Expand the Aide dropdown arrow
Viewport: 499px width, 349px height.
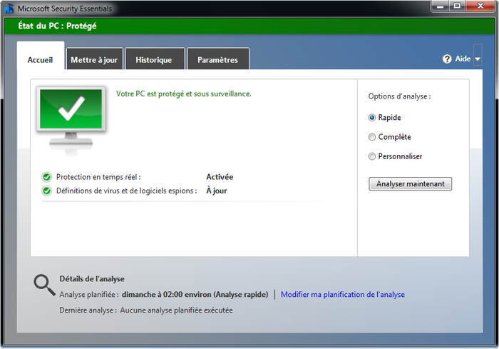tap(478, 59)
